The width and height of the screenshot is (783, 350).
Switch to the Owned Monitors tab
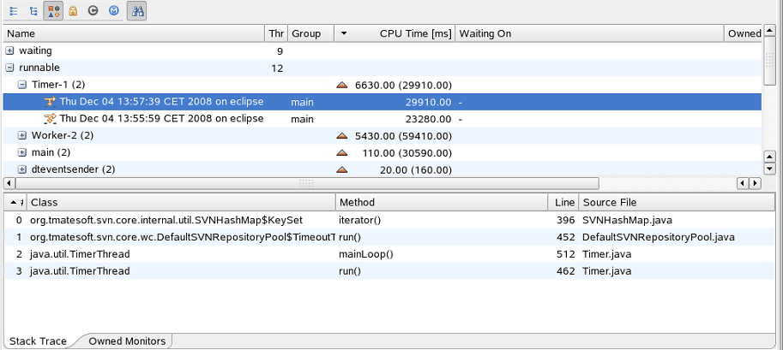(x=127, y=341)
